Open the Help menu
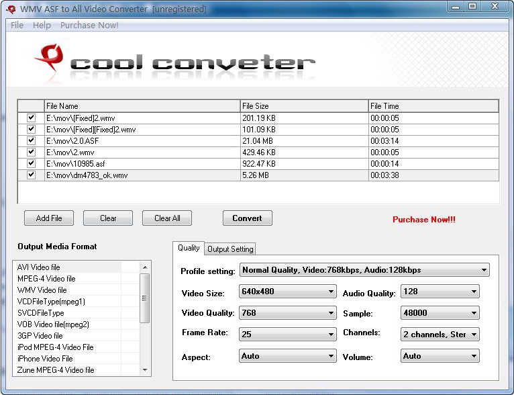 pyautogui.click(x=42, y=26)
